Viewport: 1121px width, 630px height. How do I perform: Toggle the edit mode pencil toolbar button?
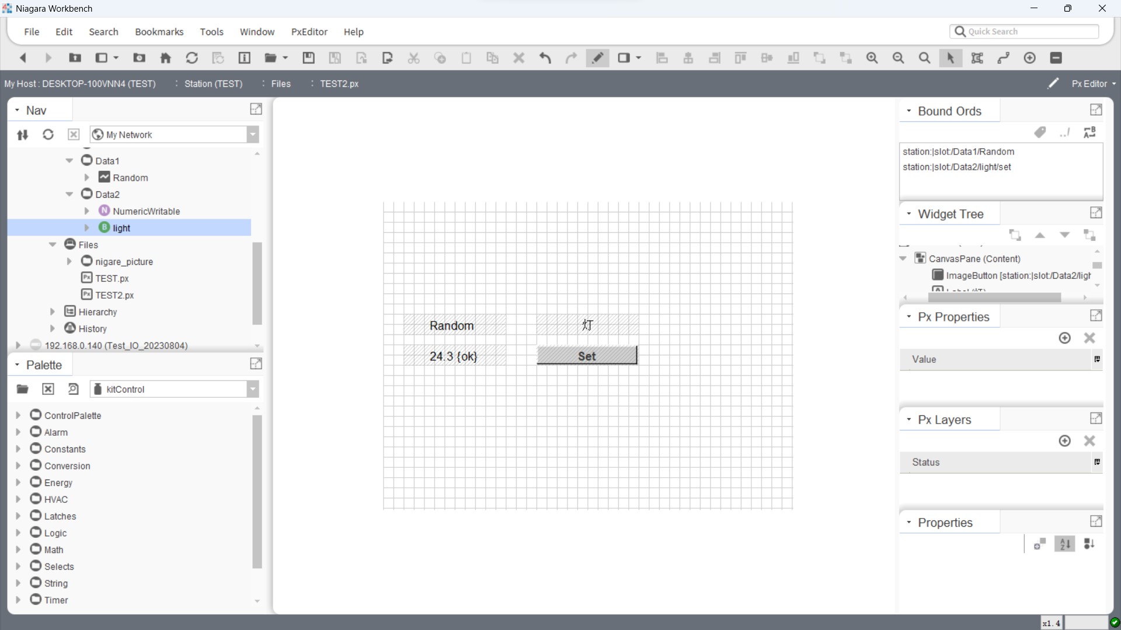point(597,58)
